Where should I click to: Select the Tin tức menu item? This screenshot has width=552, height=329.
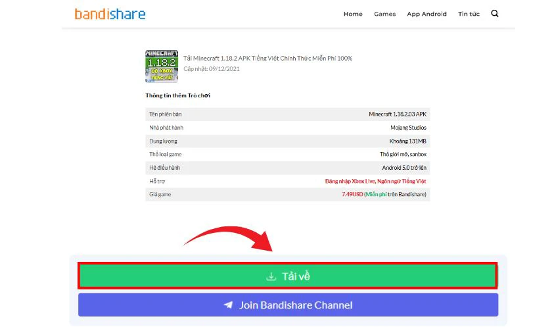(x=469, y=14)
